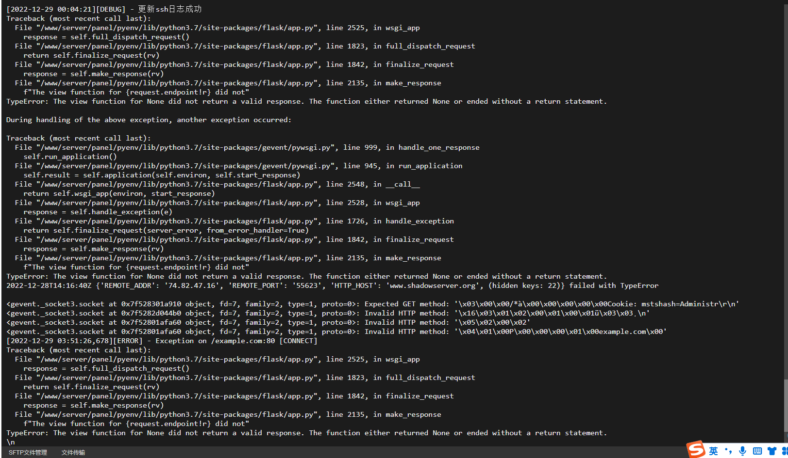Click the vertical scrollbar thumb on the right
Viewport: 788px width, 458px height.
pos(786,406)
